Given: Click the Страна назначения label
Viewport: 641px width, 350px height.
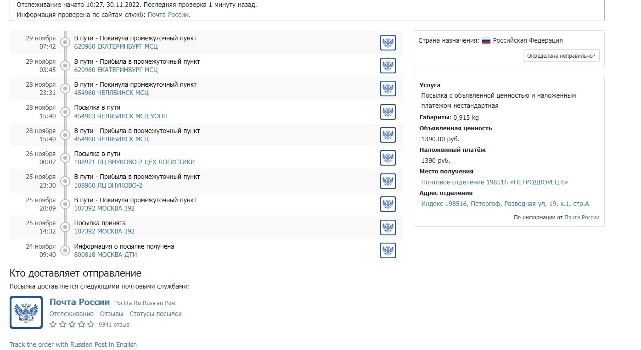Looking at the screenshot, I should point(449,40).
